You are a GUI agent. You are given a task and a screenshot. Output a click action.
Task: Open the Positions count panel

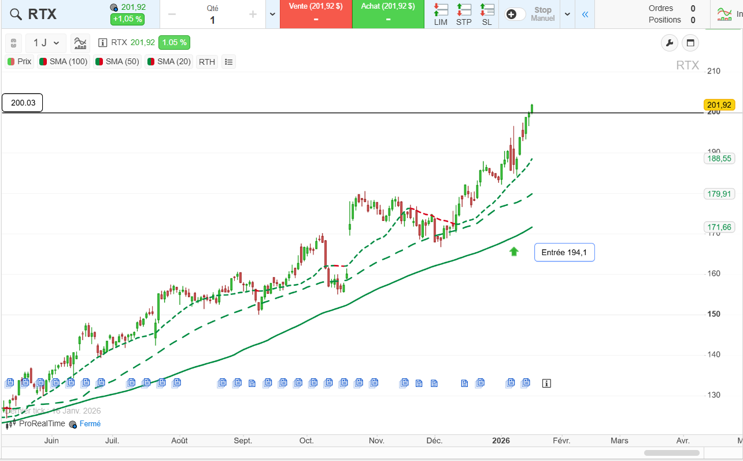coord(672,20)
